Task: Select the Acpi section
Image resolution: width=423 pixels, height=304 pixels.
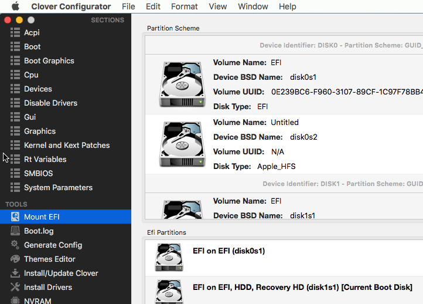Action: pyautogui.click(x=66, y=32)
